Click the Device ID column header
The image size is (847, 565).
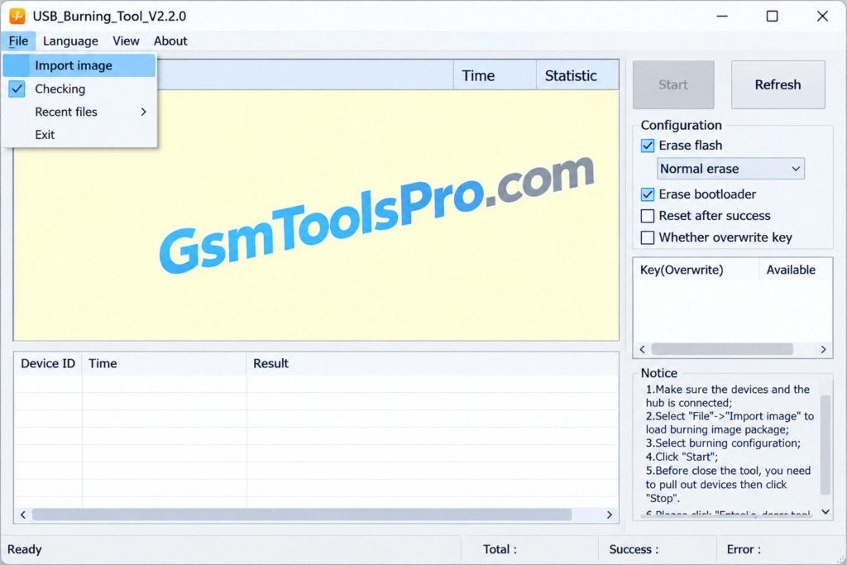[48, 363]
